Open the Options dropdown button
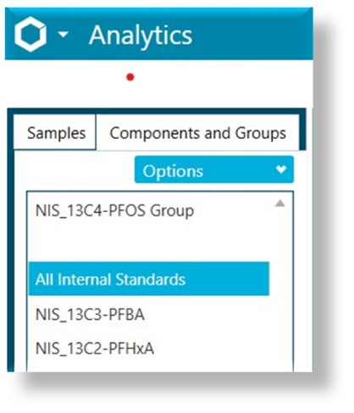The image size is (354, 413). coord(214,170)
